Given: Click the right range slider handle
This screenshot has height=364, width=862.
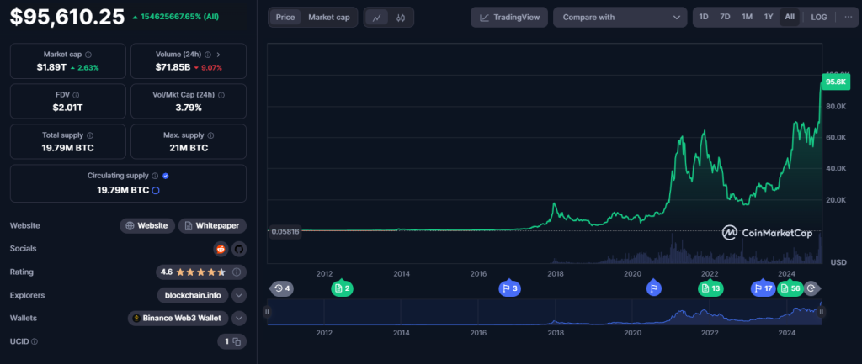Looking at the screenshot, I should click(x=822, y=312).
